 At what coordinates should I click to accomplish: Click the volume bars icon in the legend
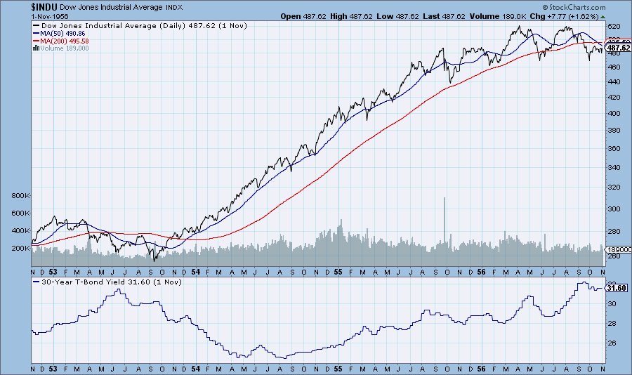coord(36,48)
